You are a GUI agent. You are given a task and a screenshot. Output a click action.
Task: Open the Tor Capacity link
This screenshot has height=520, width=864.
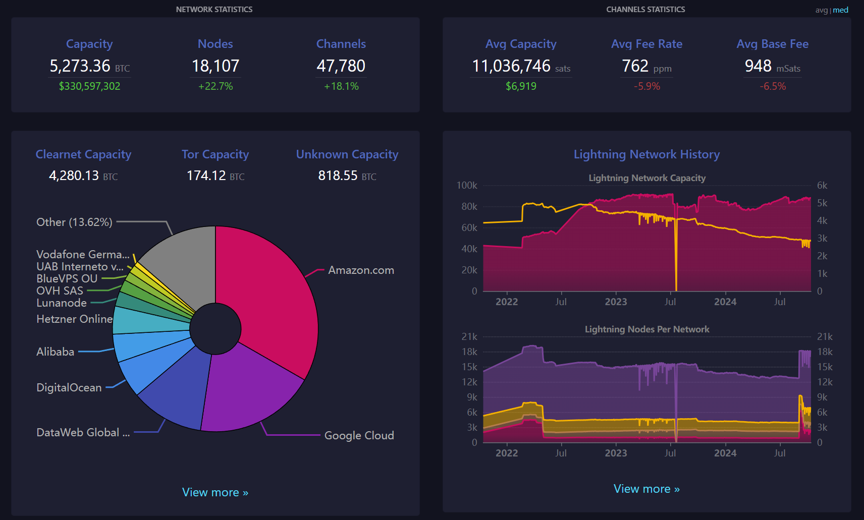[215, 154]
